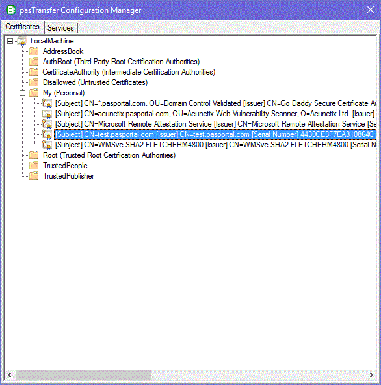Click the Disallowed store folder icon
Screen dimensions: 381x385
point(34,82)
